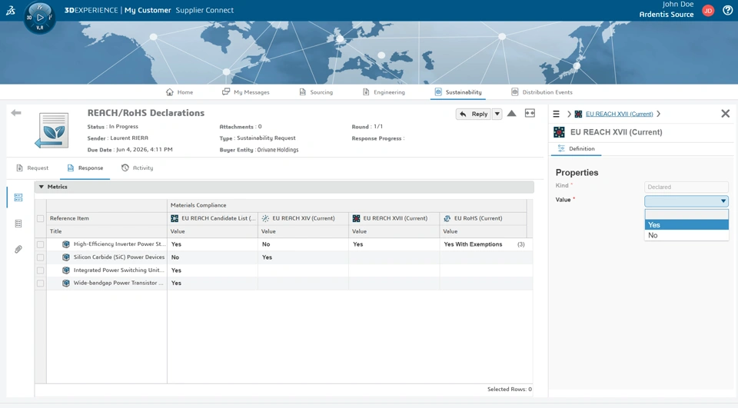Click the disabled Kind Declared field
738x408 pixels.
(686, 187)
